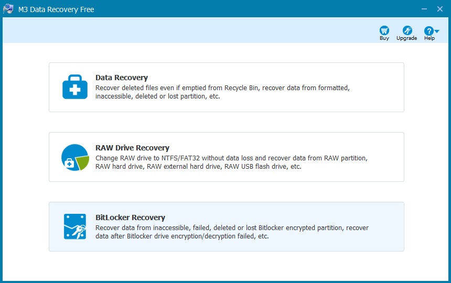Click the 'M3 Data Recovery Free' window title
This screenshot has width=451, height=283.
click(56, 9)
